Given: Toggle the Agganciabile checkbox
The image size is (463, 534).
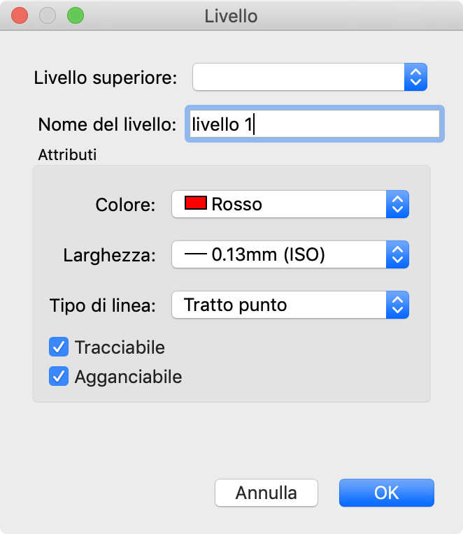Looking at the screenshot, I should coord(59,377).
